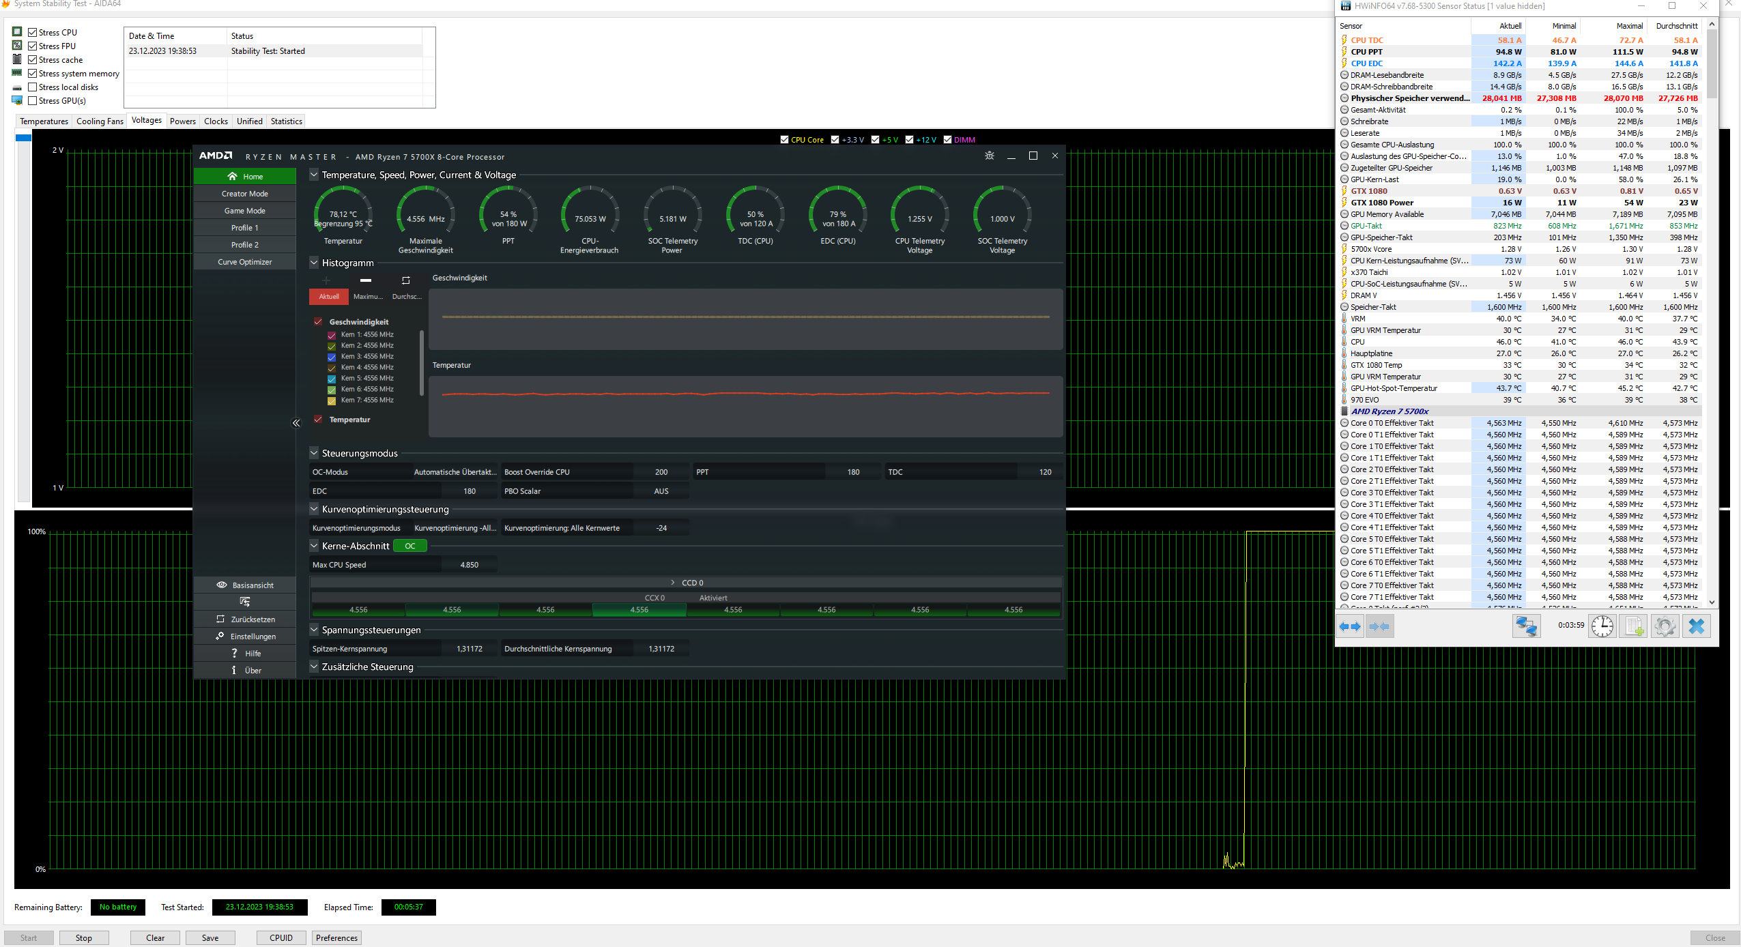This screenshot has height=947, width=1741.
Task: Open HWiNFO sensor settings gear icon
Action: (1665, 626)
